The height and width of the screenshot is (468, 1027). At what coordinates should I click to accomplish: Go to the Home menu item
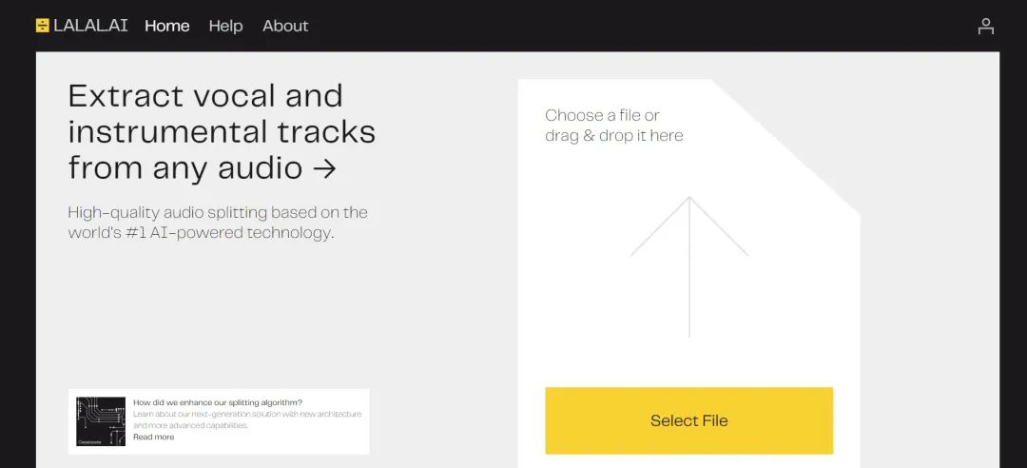coord(167,26)
